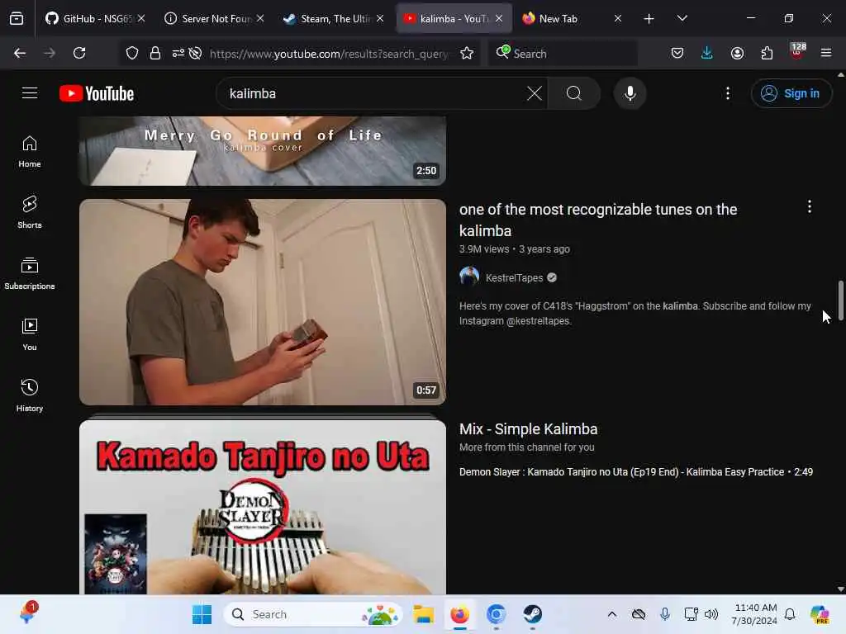
Task: Open a new tab with plus button
Action: tap(649, 19)
